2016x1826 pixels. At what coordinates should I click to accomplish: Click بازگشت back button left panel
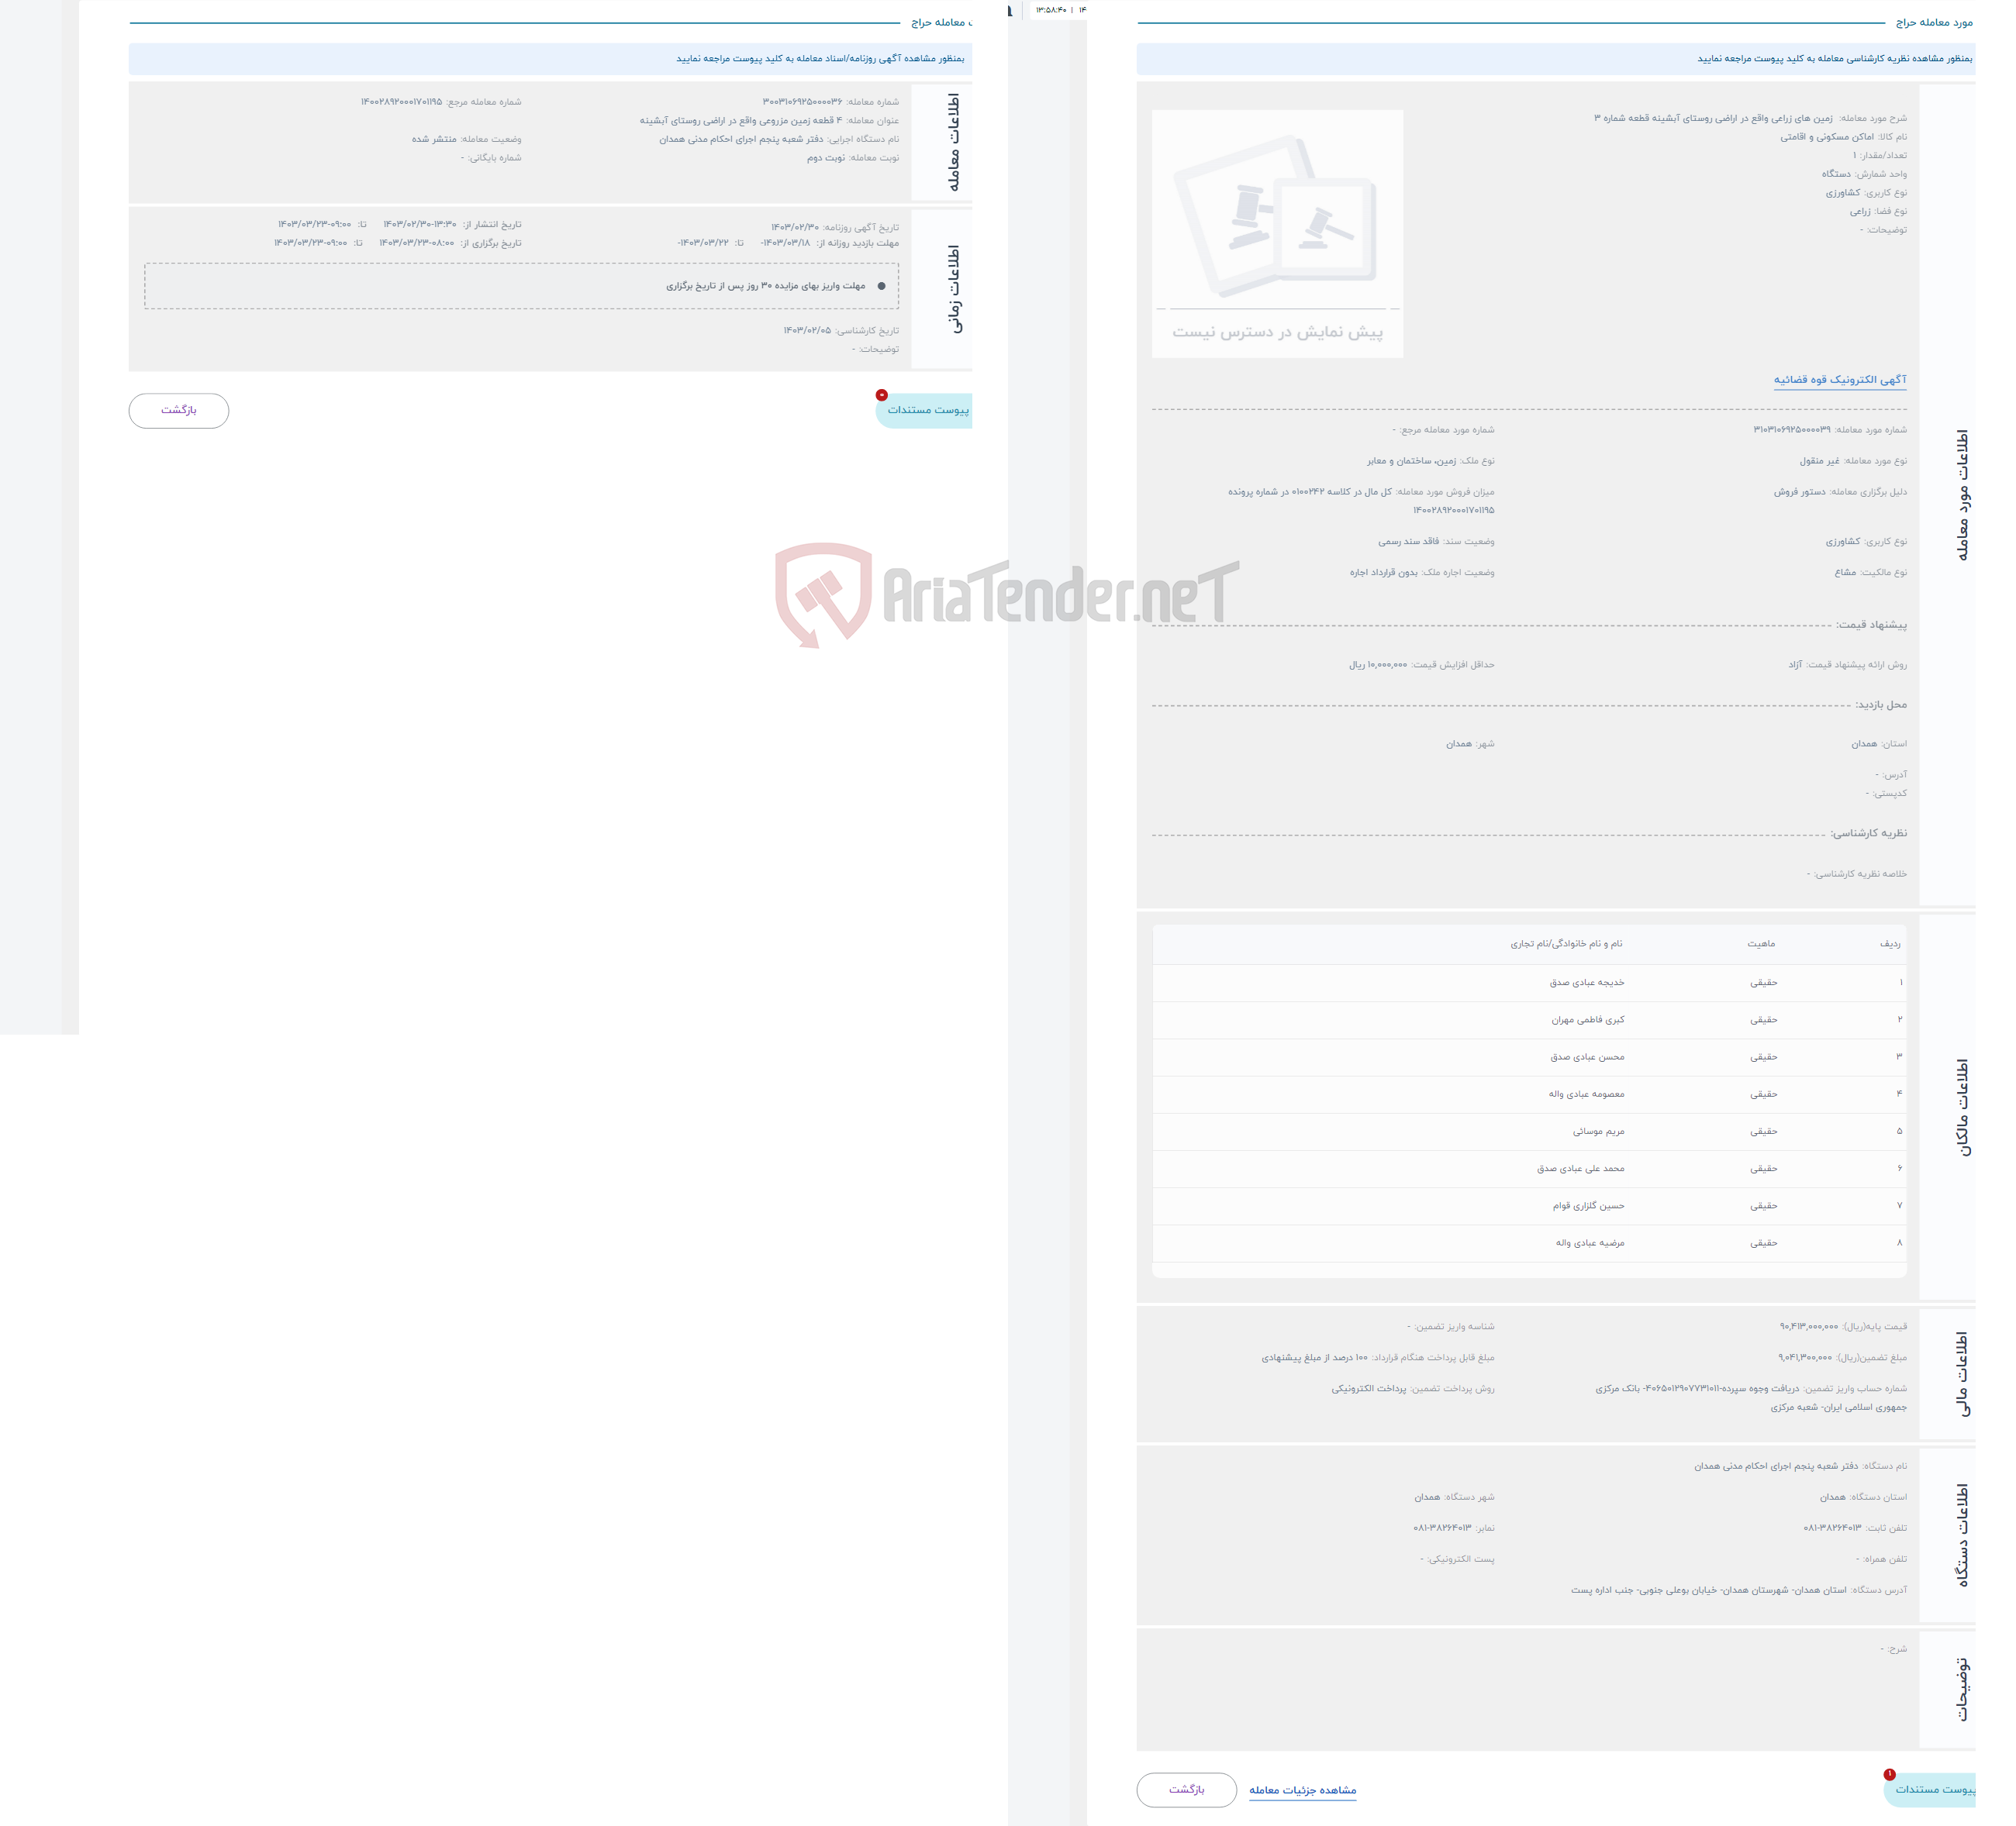pyautogui.click(x=174, y=409)
